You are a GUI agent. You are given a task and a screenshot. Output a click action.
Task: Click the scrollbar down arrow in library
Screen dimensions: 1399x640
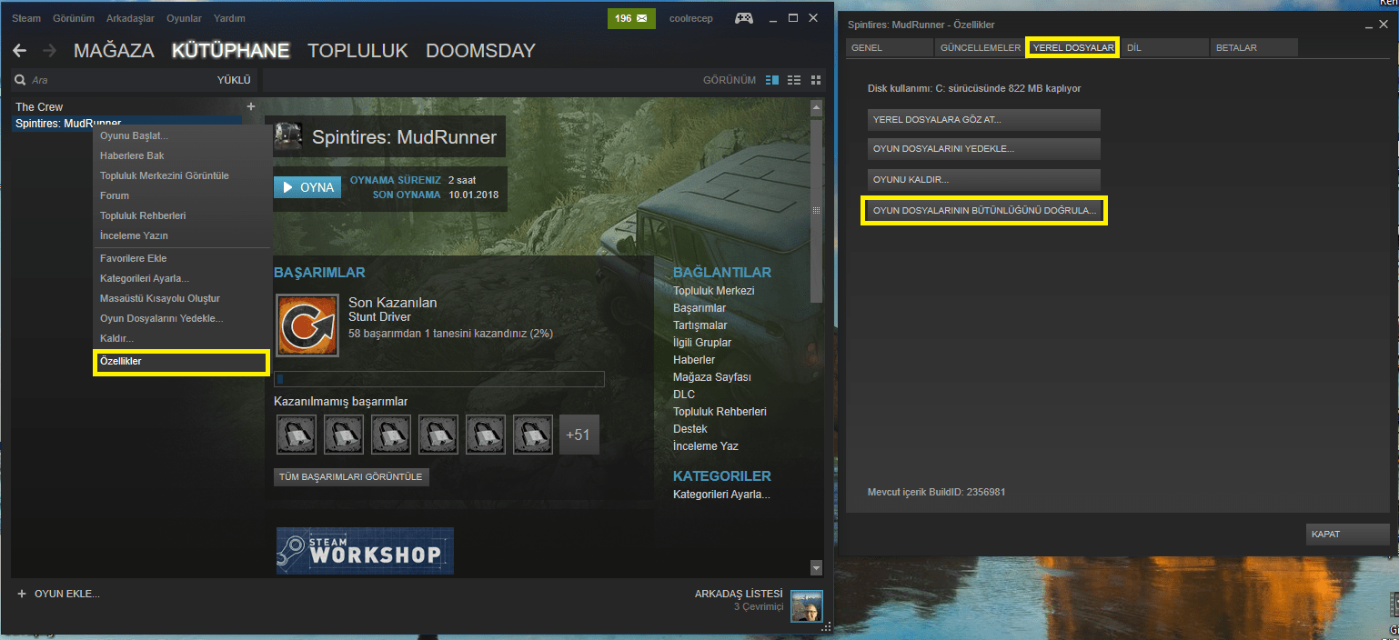pos(816,568)
